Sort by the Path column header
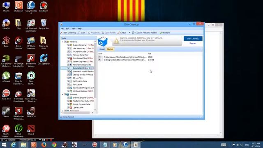Screen dimensions: 263x148 [100, 53]
